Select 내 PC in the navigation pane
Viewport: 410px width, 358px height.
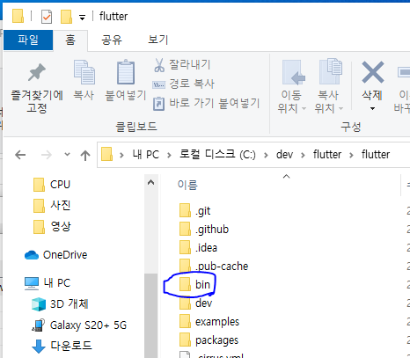point(48,283)
